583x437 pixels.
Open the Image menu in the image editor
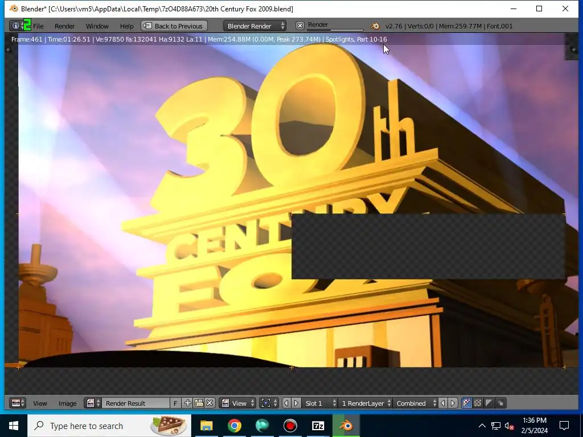[x=67, y=403]
